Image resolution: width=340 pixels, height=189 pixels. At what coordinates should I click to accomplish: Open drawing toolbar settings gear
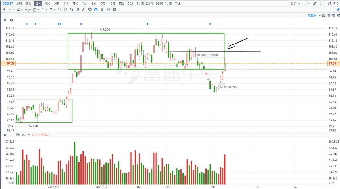coord(114,10)
